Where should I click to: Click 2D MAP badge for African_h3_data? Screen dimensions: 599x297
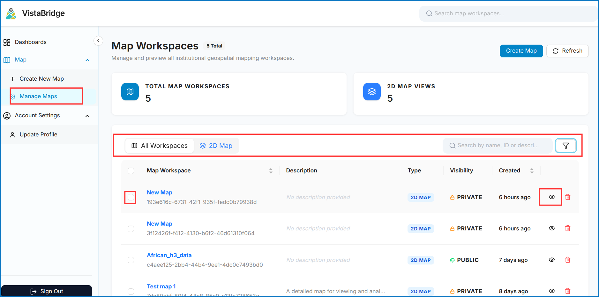click(x=421, y=260)
